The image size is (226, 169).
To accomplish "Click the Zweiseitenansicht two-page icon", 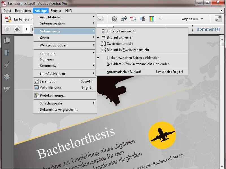I will coord(103,44).
